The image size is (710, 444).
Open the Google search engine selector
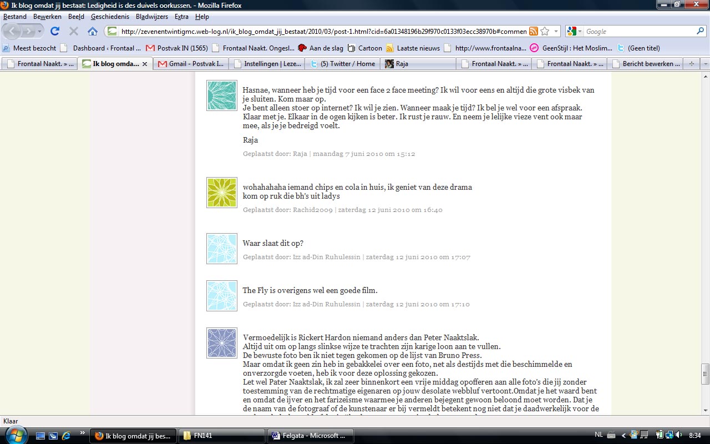click(574, 32)
